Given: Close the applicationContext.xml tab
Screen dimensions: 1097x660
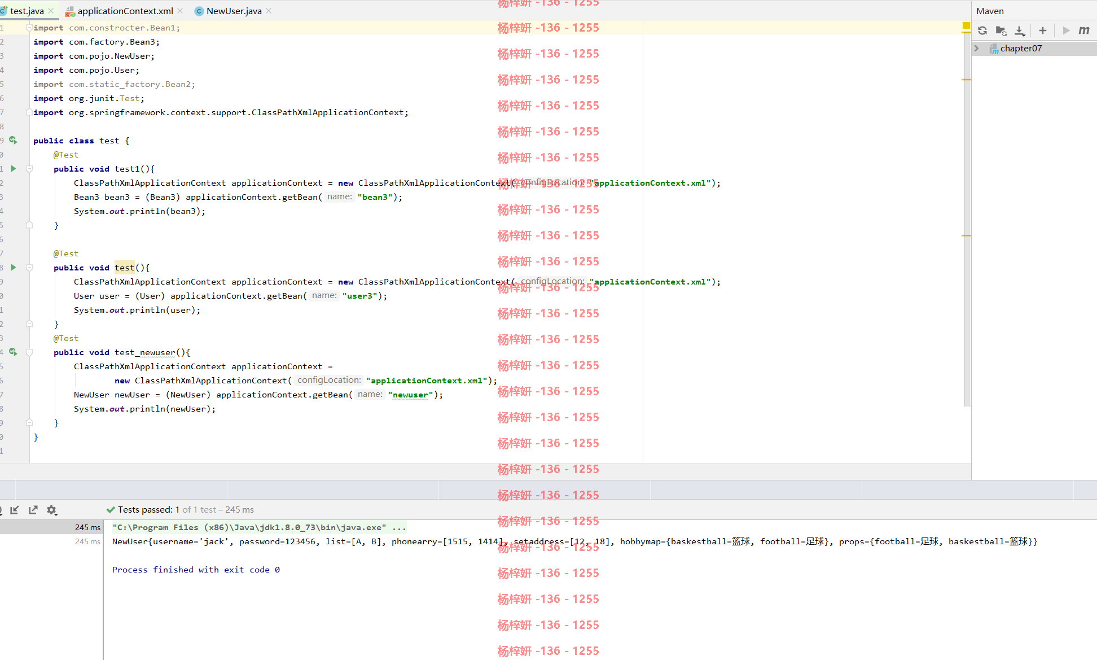Looking at the screenshot, I should coord(180,11).
